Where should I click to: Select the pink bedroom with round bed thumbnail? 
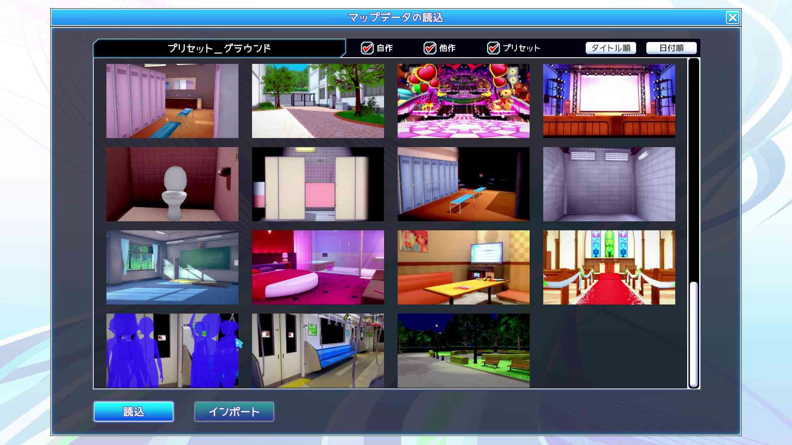(x=318, y=267)
